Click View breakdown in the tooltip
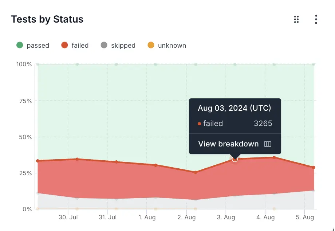335x231 pixels. point(228,144)
